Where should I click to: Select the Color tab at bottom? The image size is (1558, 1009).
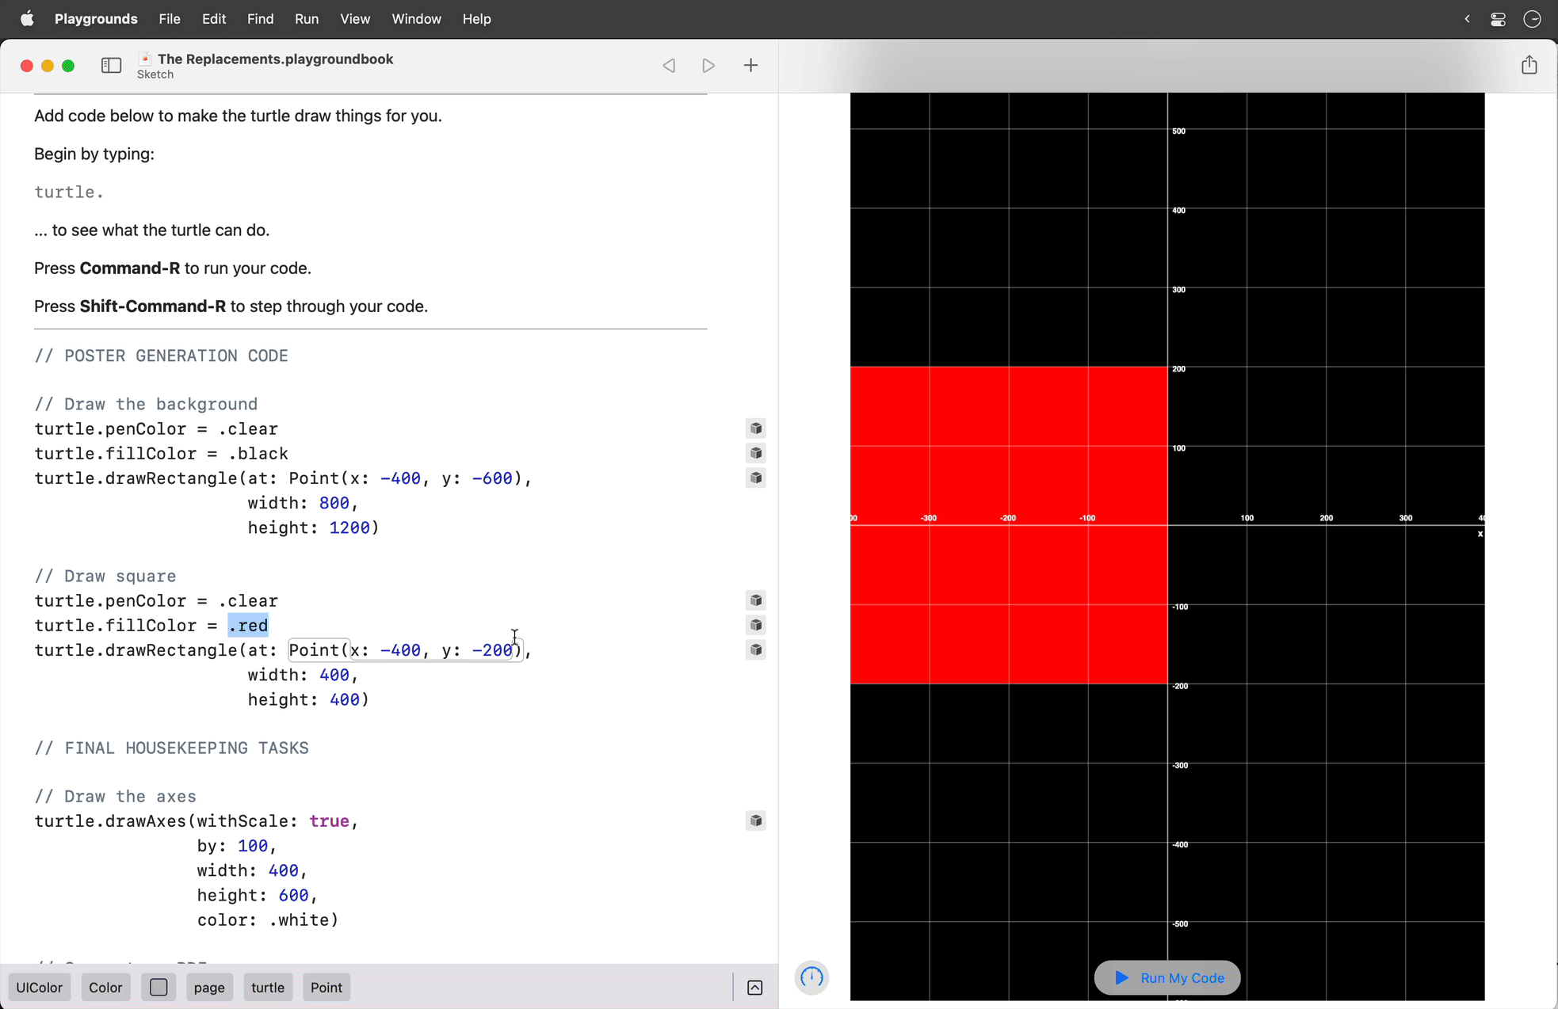tap(107, 986)
